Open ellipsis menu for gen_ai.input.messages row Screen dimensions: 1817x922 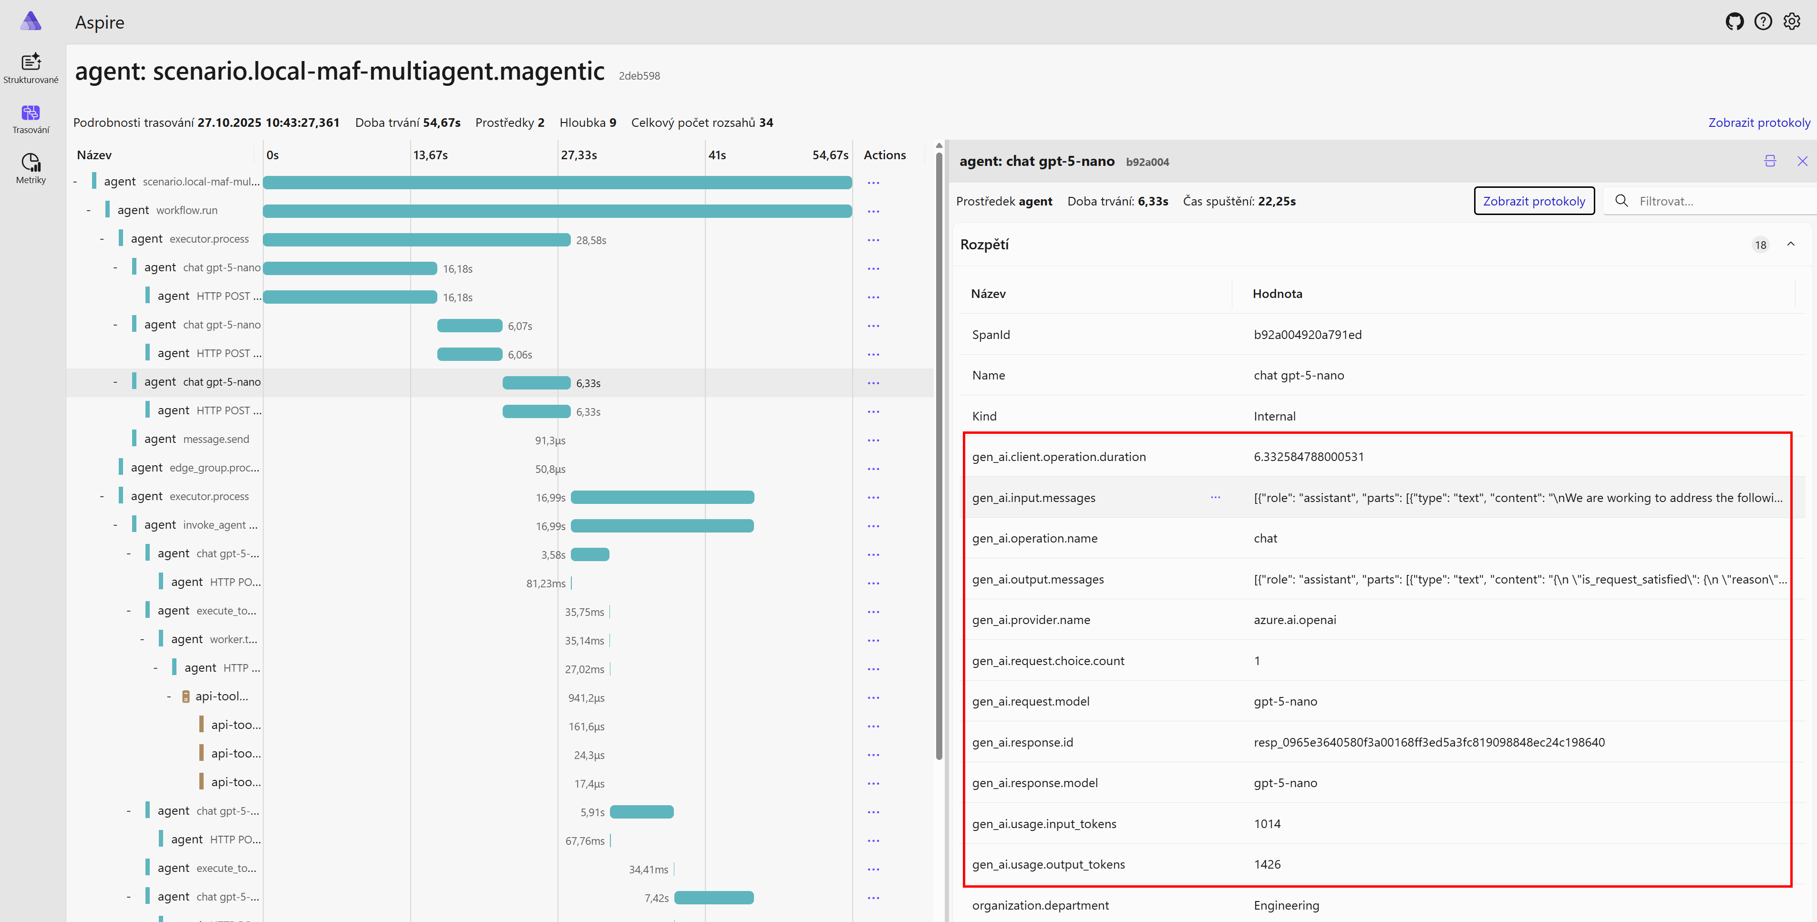tap(1215, 498)
